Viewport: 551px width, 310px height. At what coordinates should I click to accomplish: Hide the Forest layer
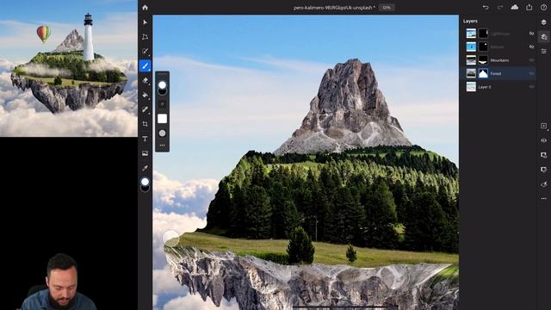531,73
